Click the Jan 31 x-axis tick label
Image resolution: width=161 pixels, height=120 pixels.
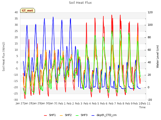pyautogui.click(x=53, y=103)
